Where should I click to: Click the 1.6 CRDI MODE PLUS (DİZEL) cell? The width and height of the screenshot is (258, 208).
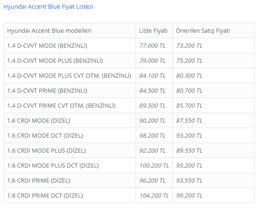click(70, 150)
